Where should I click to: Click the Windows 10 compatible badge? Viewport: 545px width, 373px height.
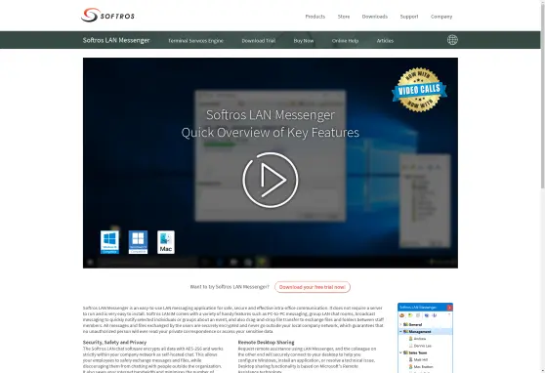[x=109, y=242]
